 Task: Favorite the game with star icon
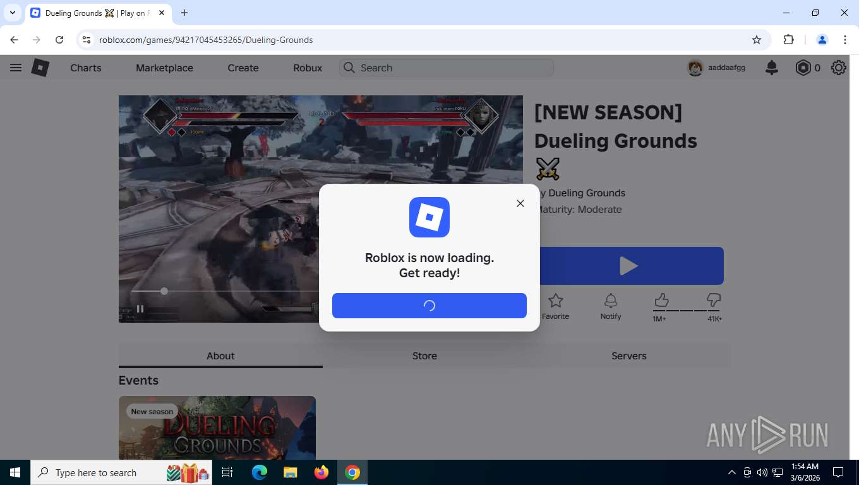[555, 306]
